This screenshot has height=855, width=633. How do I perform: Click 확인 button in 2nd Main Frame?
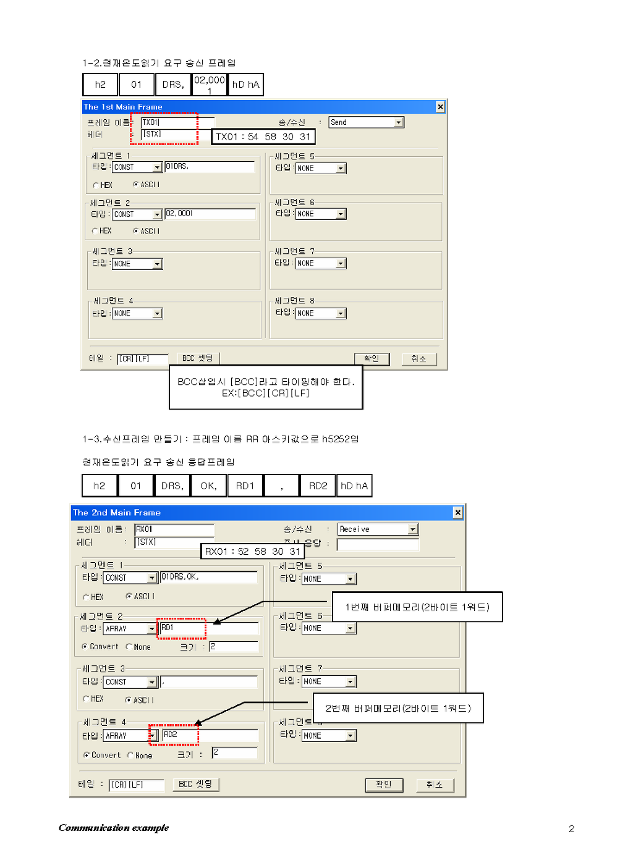pos(384,785)
